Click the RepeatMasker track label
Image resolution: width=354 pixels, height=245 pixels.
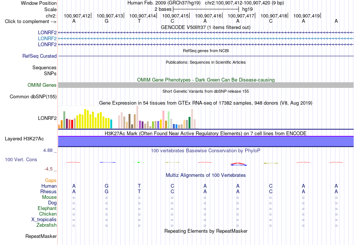tap(41, 236)
